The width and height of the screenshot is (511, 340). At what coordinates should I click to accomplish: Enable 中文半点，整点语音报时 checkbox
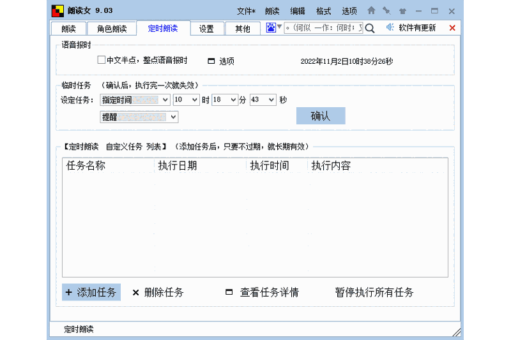(101, 61)
